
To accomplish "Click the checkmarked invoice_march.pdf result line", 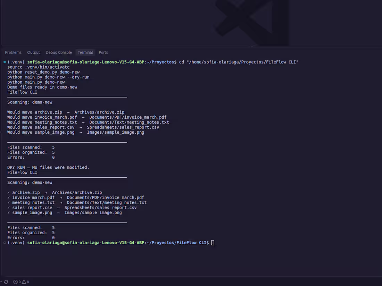I will [76, 197].
